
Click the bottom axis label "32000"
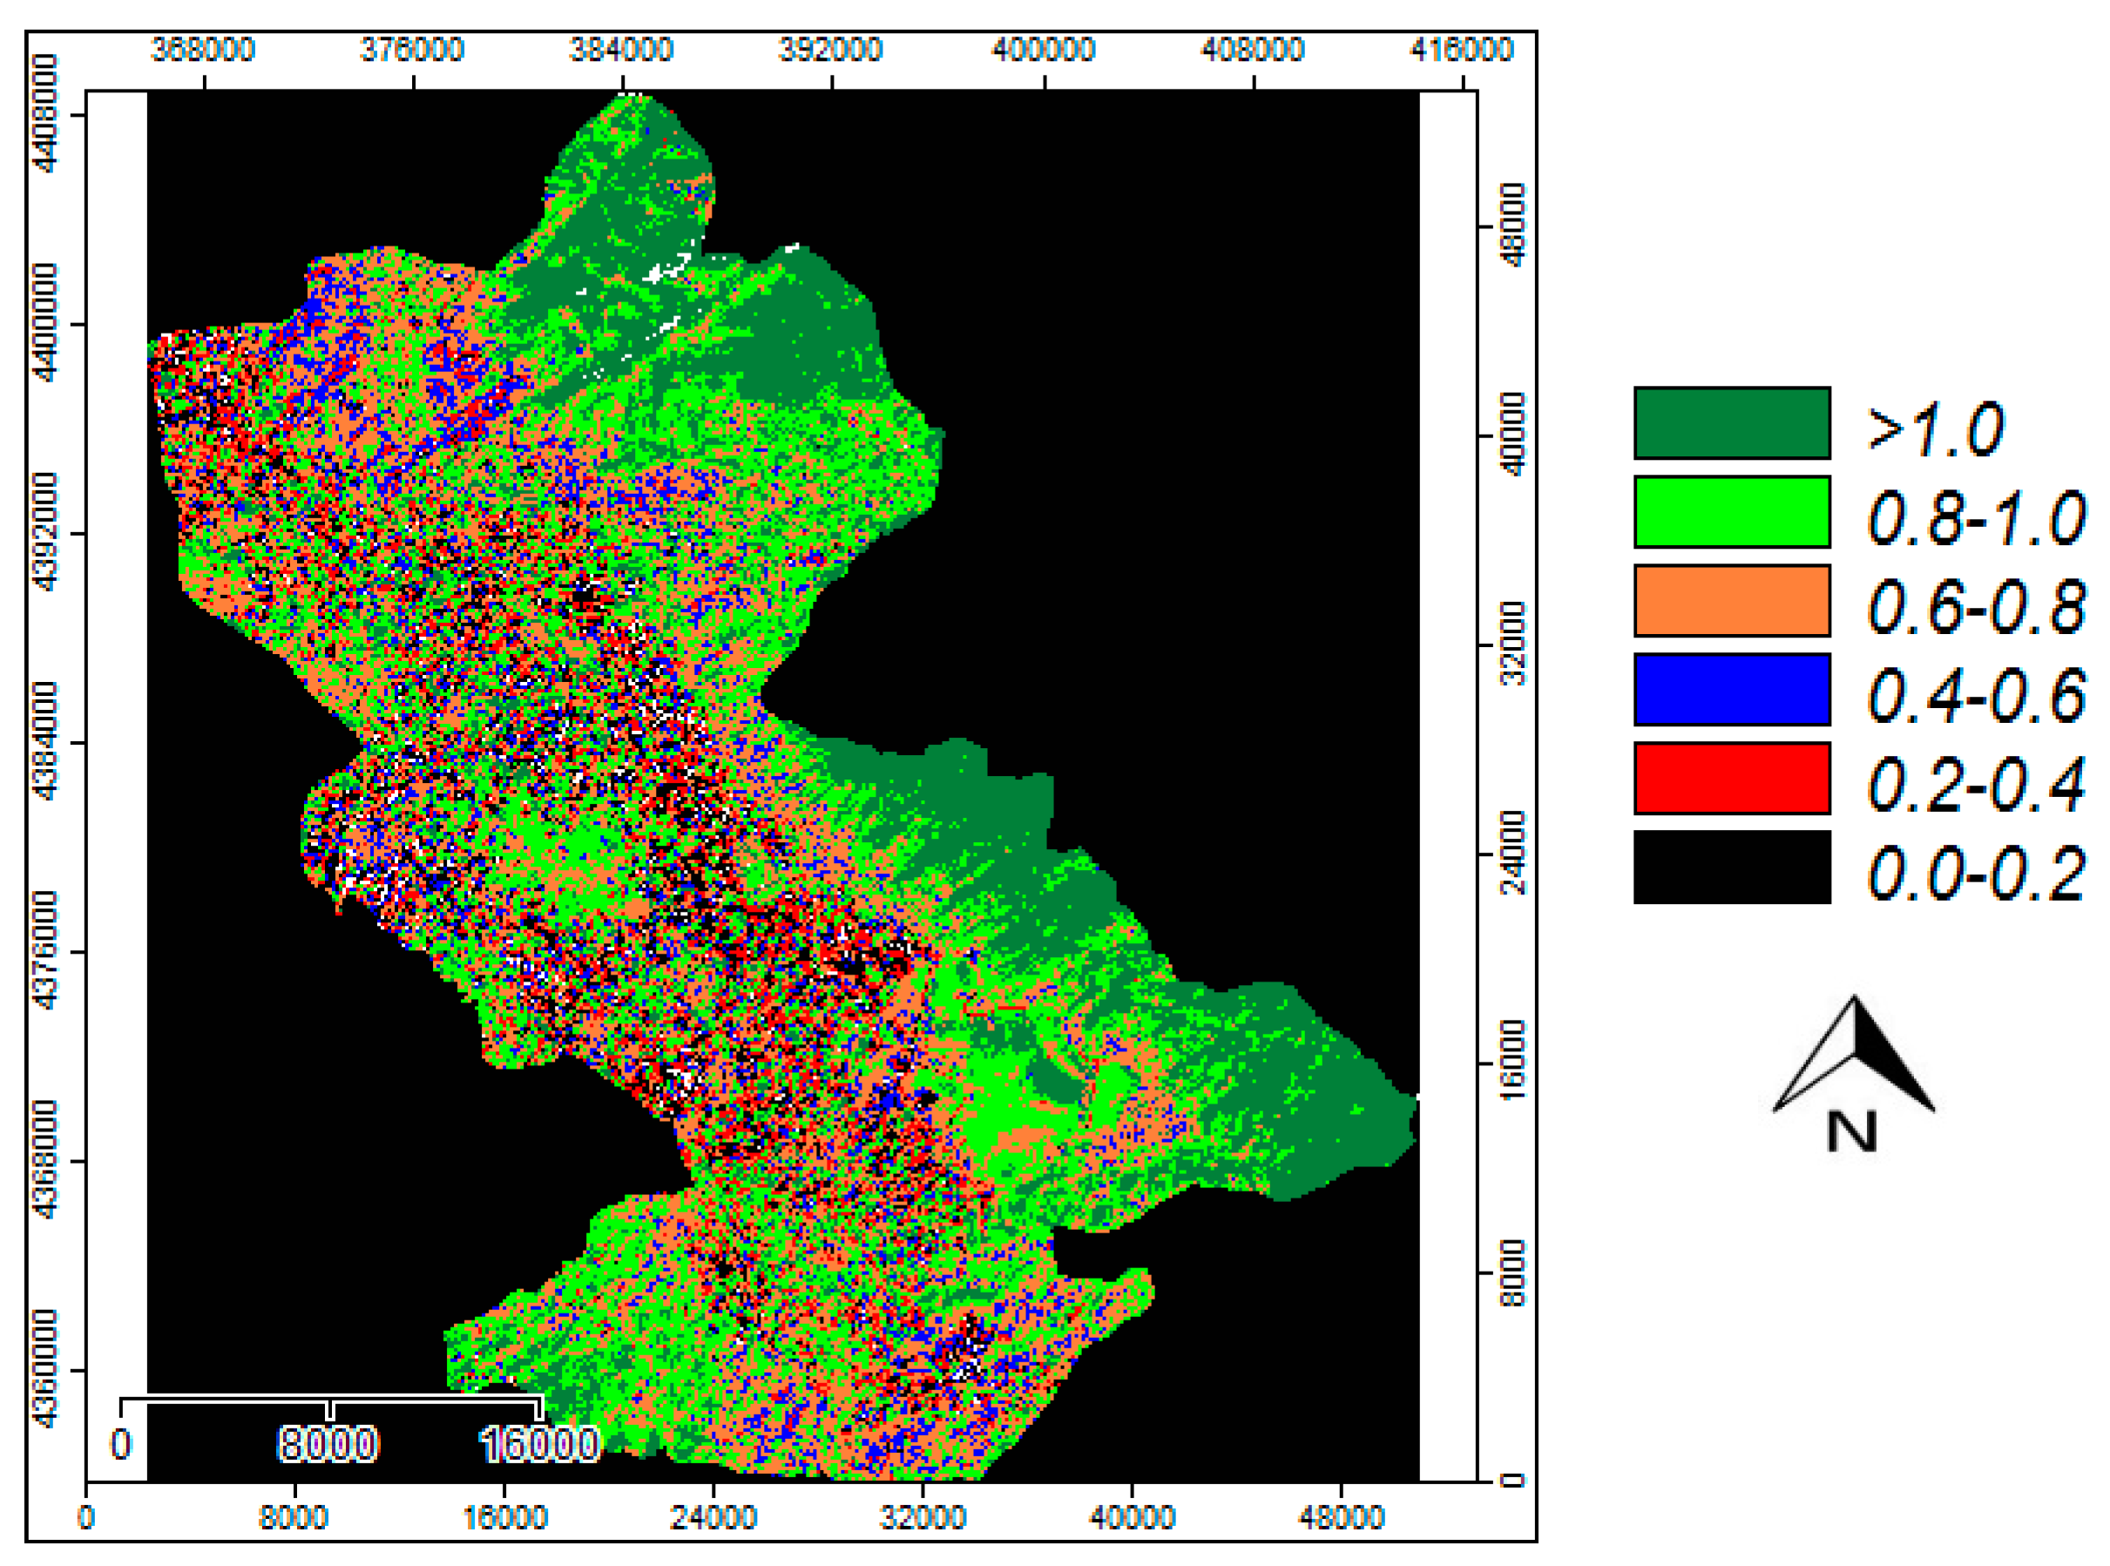(923, 1517)
